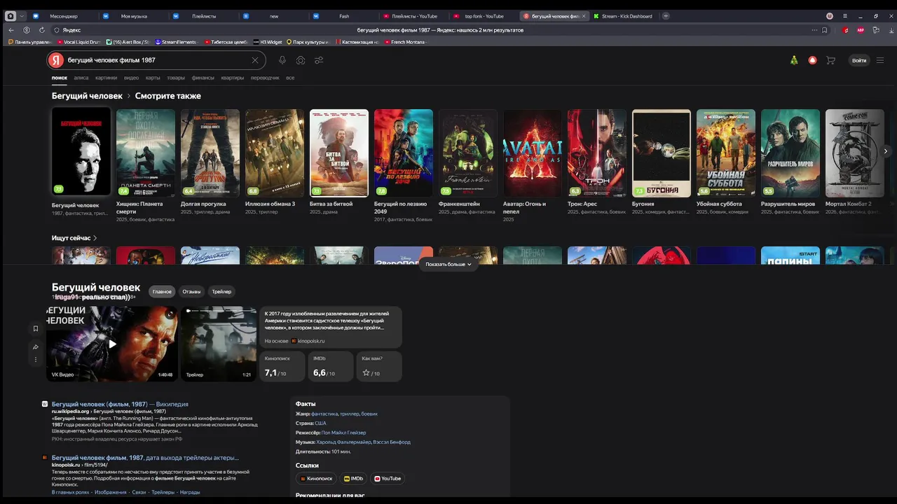This screenshot has width=897, height=504.
Task: Open a new browser tab
Action: pos(666,16)
